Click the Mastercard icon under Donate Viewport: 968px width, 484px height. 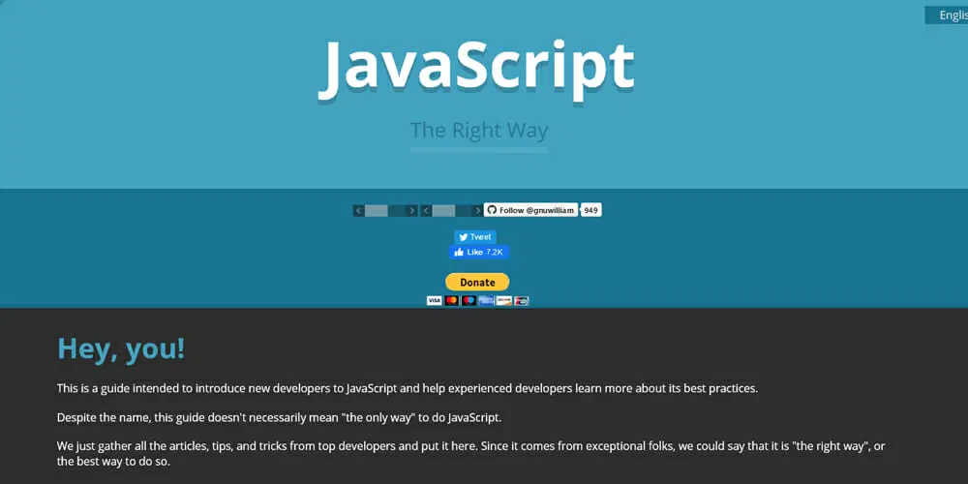click(x=452, y=301)
